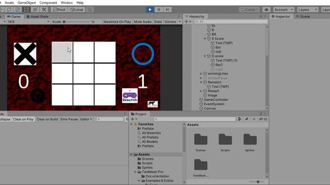Open the Component menu
Screen dimensions: 330x185
click(x=48, y=3)
